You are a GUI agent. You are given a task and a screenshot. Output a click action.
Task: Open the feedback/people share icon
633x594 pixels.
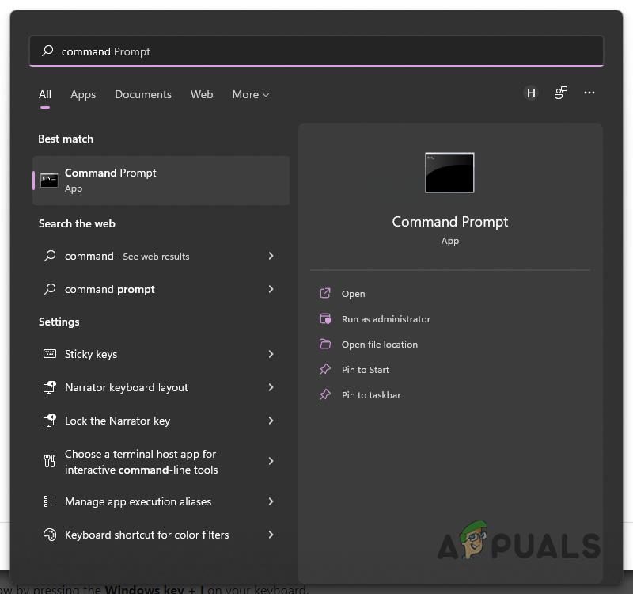tap(561, 93)
